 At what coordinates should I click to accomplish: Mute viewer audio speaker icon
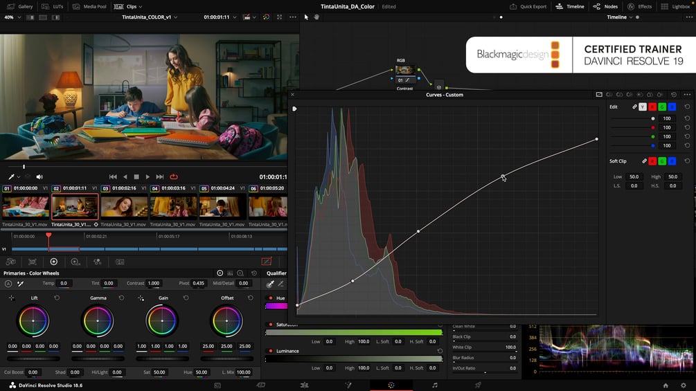click(39, 177)
